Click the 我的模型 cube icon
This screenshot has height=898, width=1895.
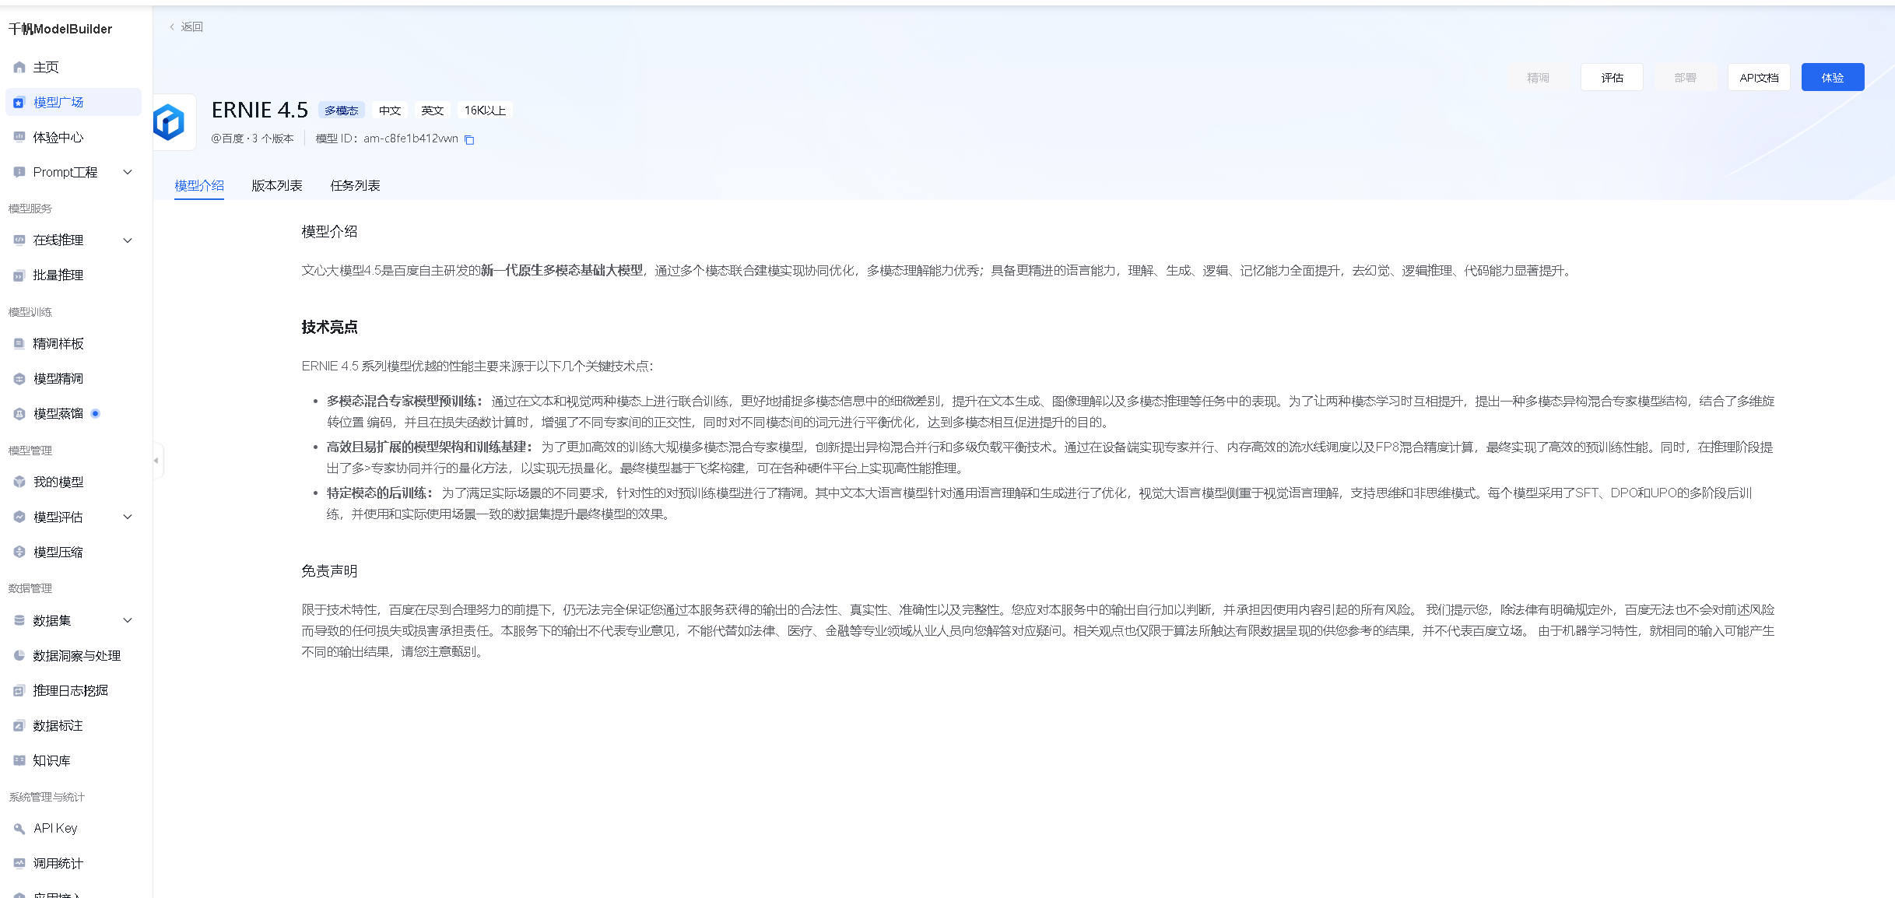coord(19,482)
